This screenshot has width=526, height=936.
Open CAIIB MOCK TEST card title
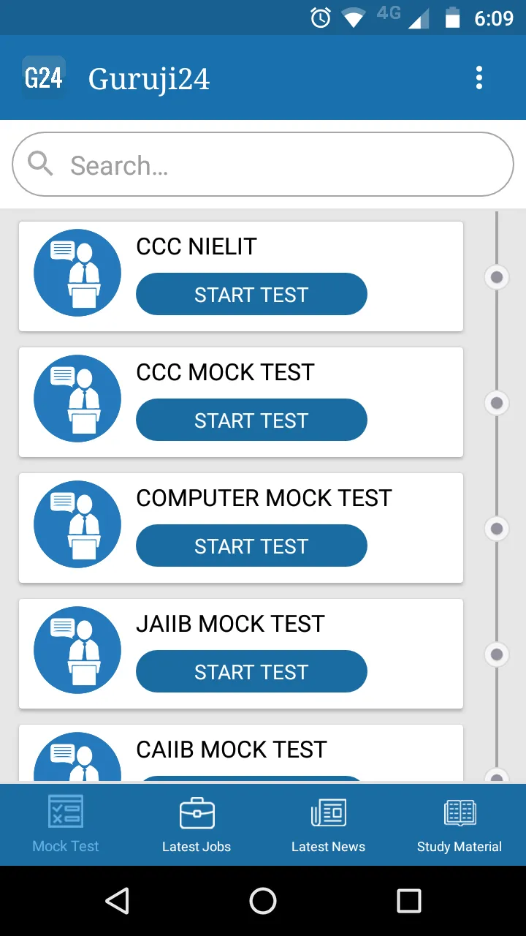pos(232,750)
